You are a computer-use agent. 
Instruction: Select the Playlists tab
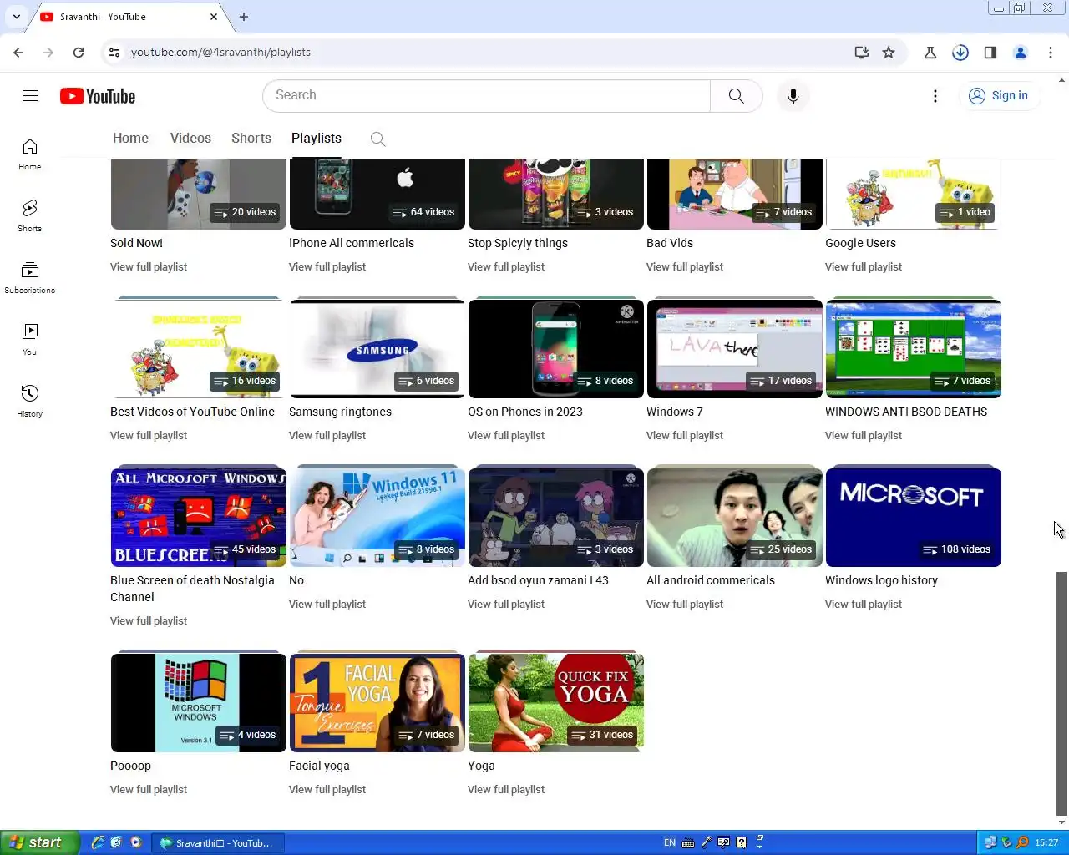click(x=317, y=139)
